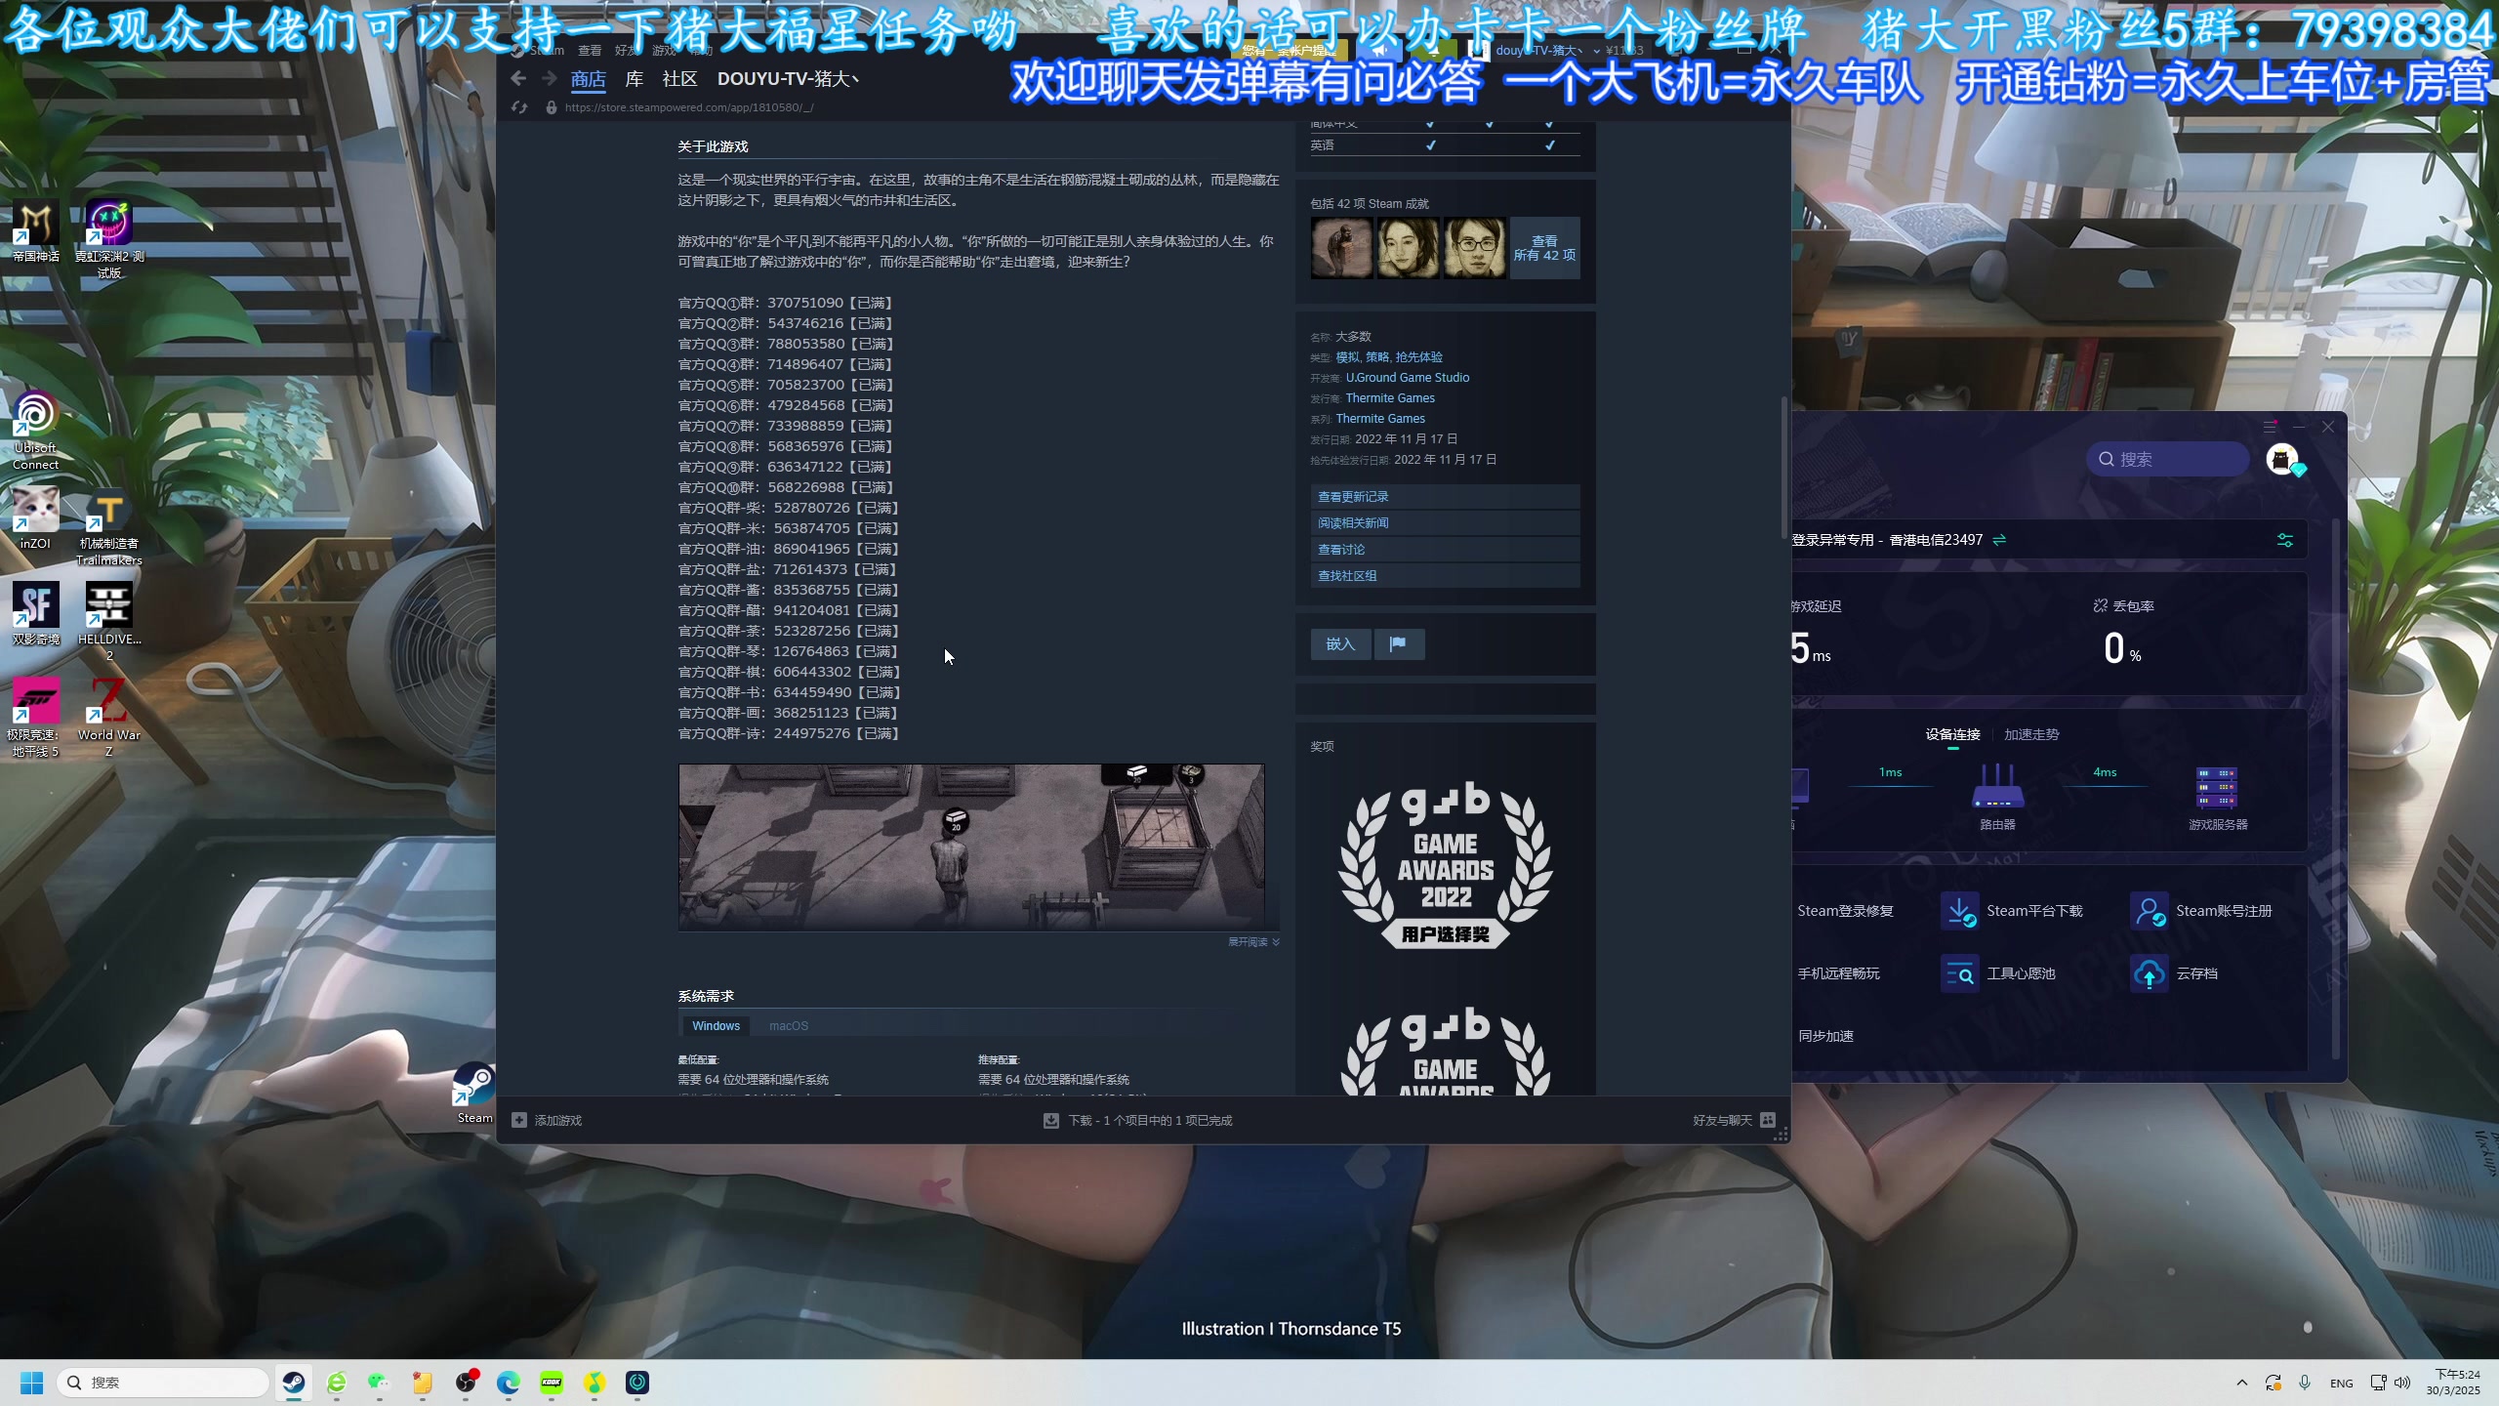View all 42 achievements button

pyautogui.click(x=1544, y=248)
